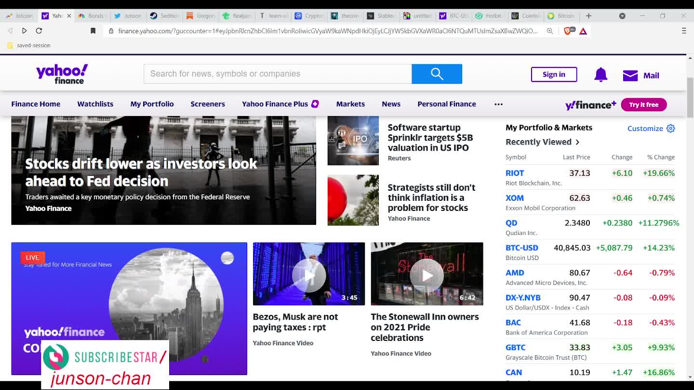Open the DX-Y.NYB ticker link
The image size is (694, 390).
pos(523,298)
